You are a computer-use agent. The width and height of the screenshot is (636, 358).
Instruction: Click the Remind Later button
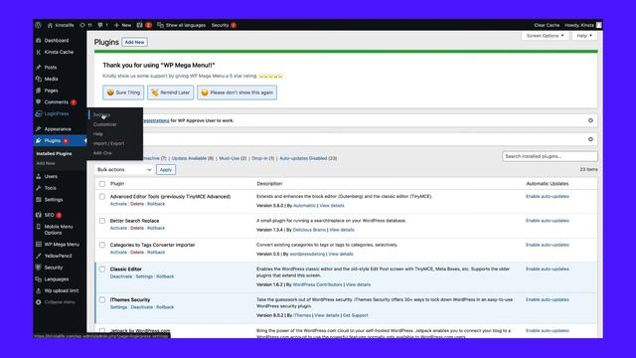[170, 92]
